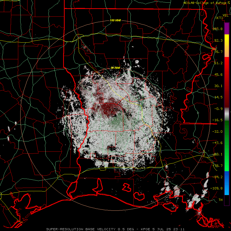Click the -16.5 velocity scale value
Image resolution: width=231 pixels, height=231 pixels.
point(217,120)
